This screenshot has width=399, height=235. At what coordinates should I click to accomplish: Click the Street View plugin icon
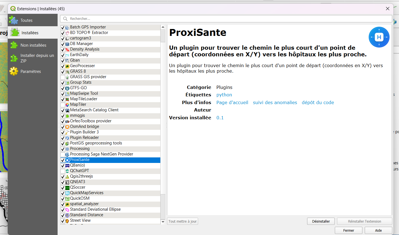click(67, 221)
